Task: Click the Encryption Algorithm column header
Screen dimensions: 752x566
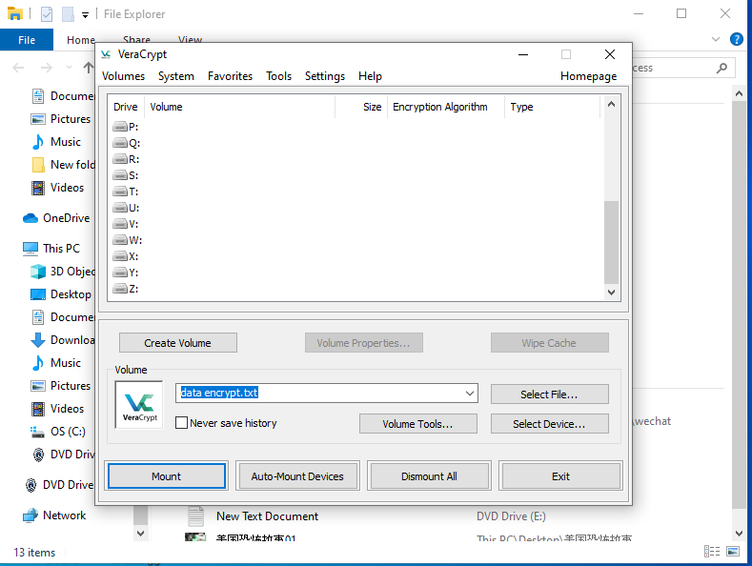Action: 445,107
